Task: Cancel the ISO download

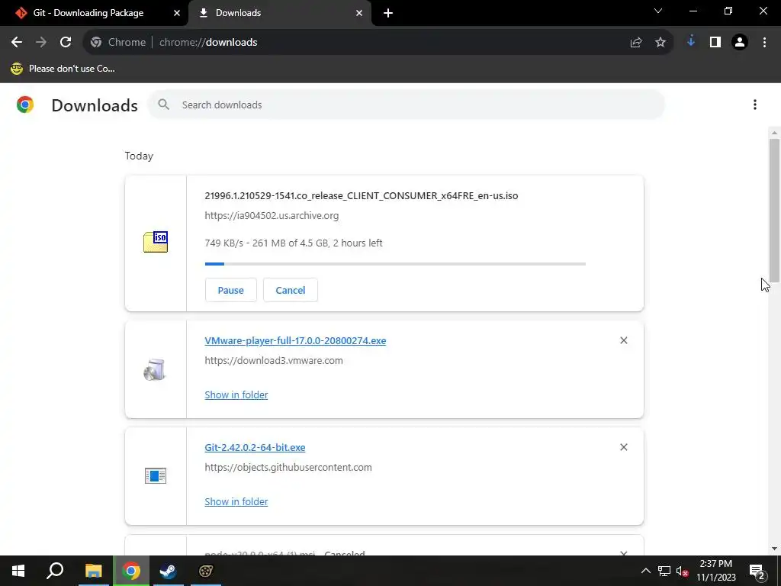Action: [x=291, y=290]
